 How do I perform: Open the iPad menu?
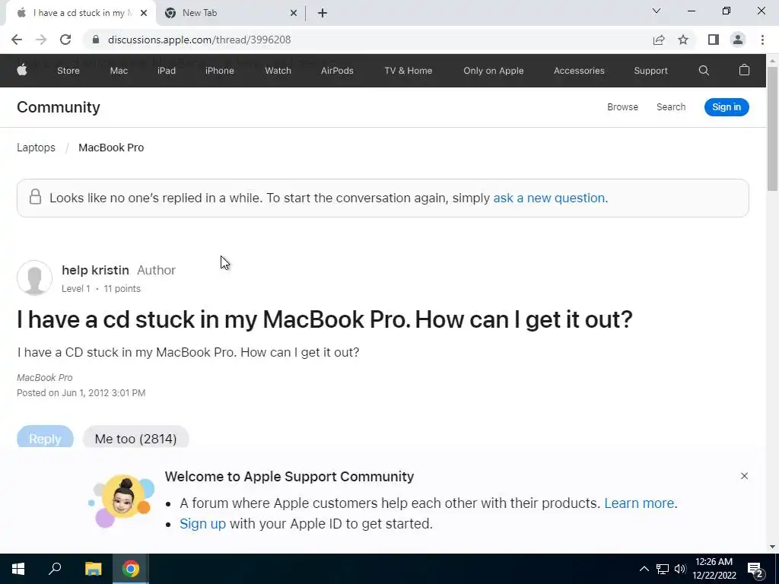click(167, 71)
